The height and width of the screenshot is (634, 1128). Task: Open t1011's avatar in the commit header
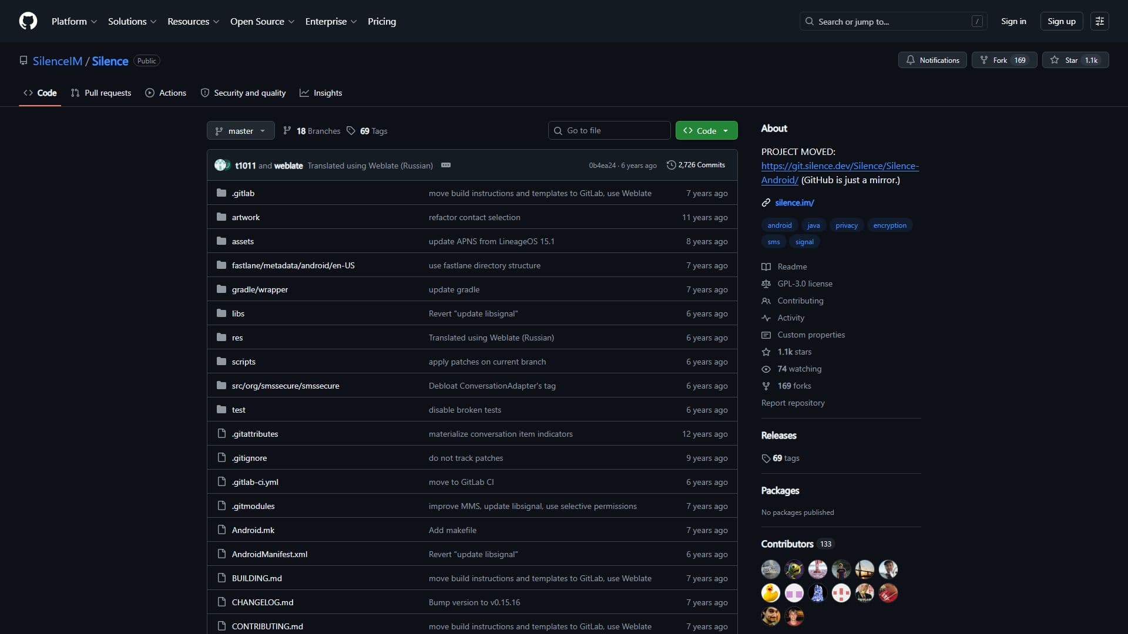220,165
